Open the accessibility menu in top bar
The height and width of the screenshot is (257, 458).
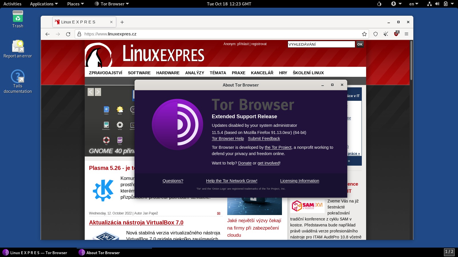pos(396,4)
